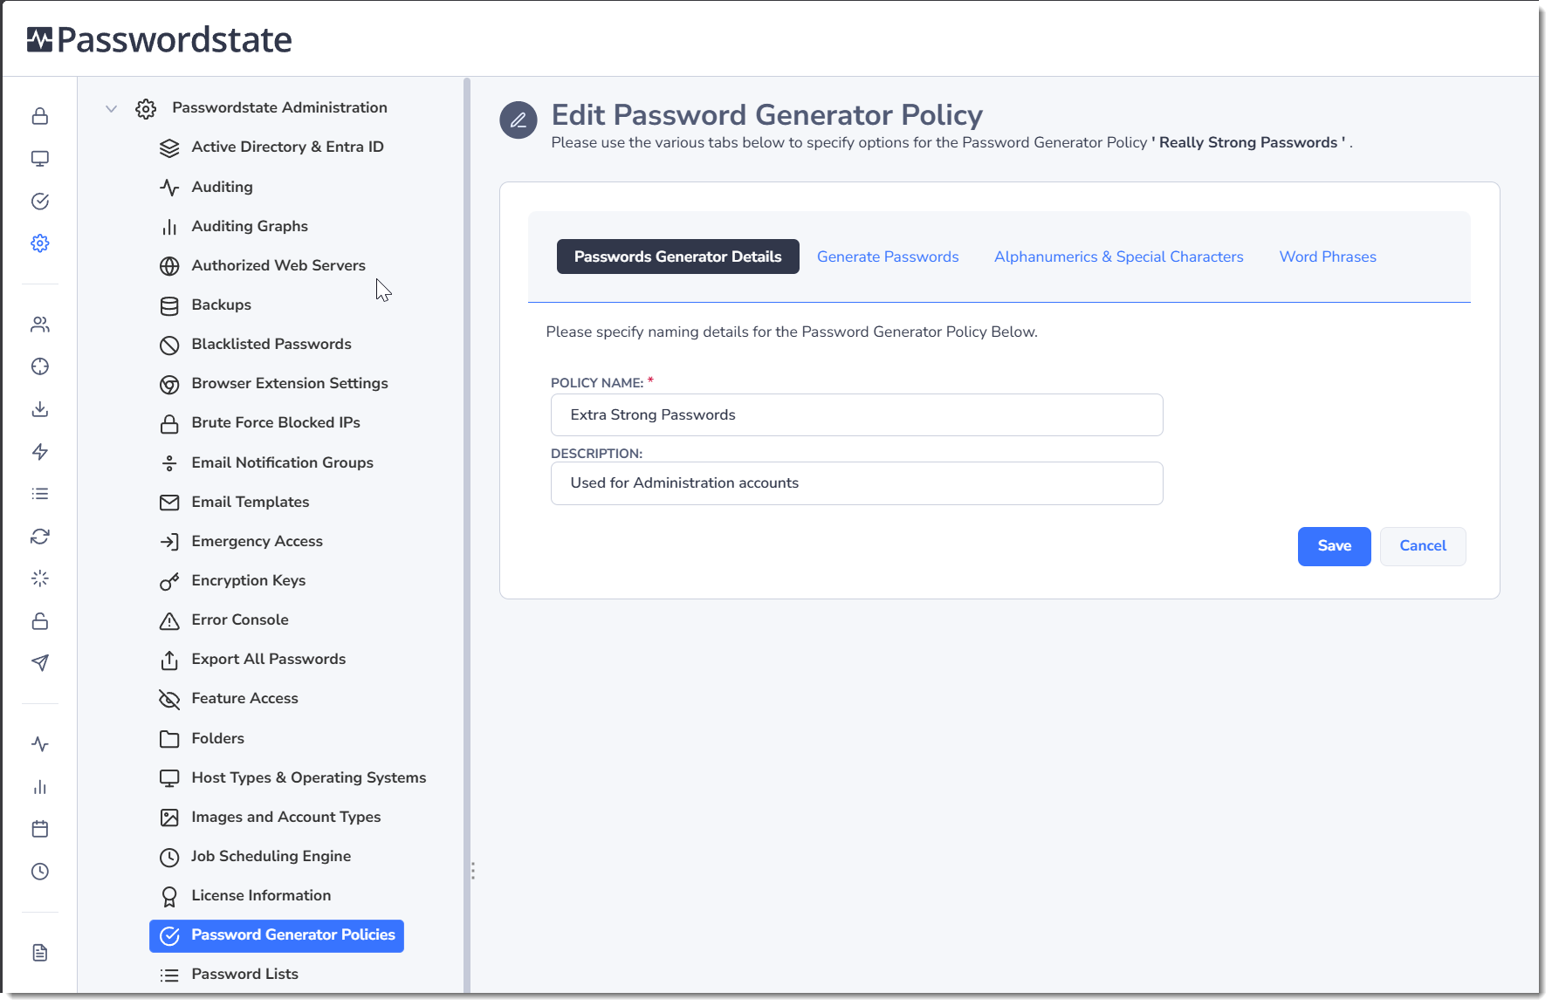
Task: Switch to Passwords Generator Details tab
Action: point(678,257)
